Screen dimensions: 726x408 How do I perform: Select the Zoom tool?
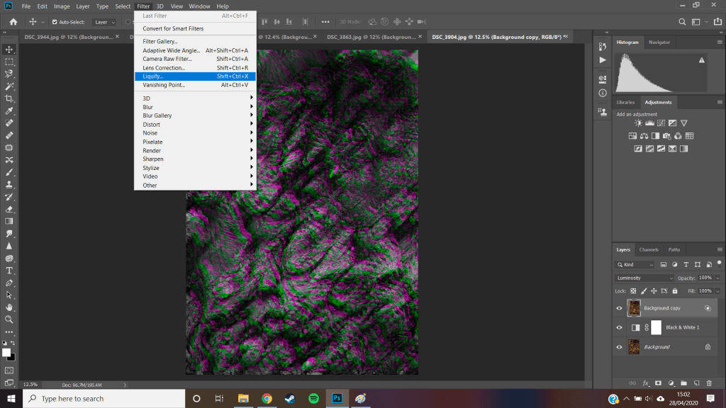(x=9, y=319)
